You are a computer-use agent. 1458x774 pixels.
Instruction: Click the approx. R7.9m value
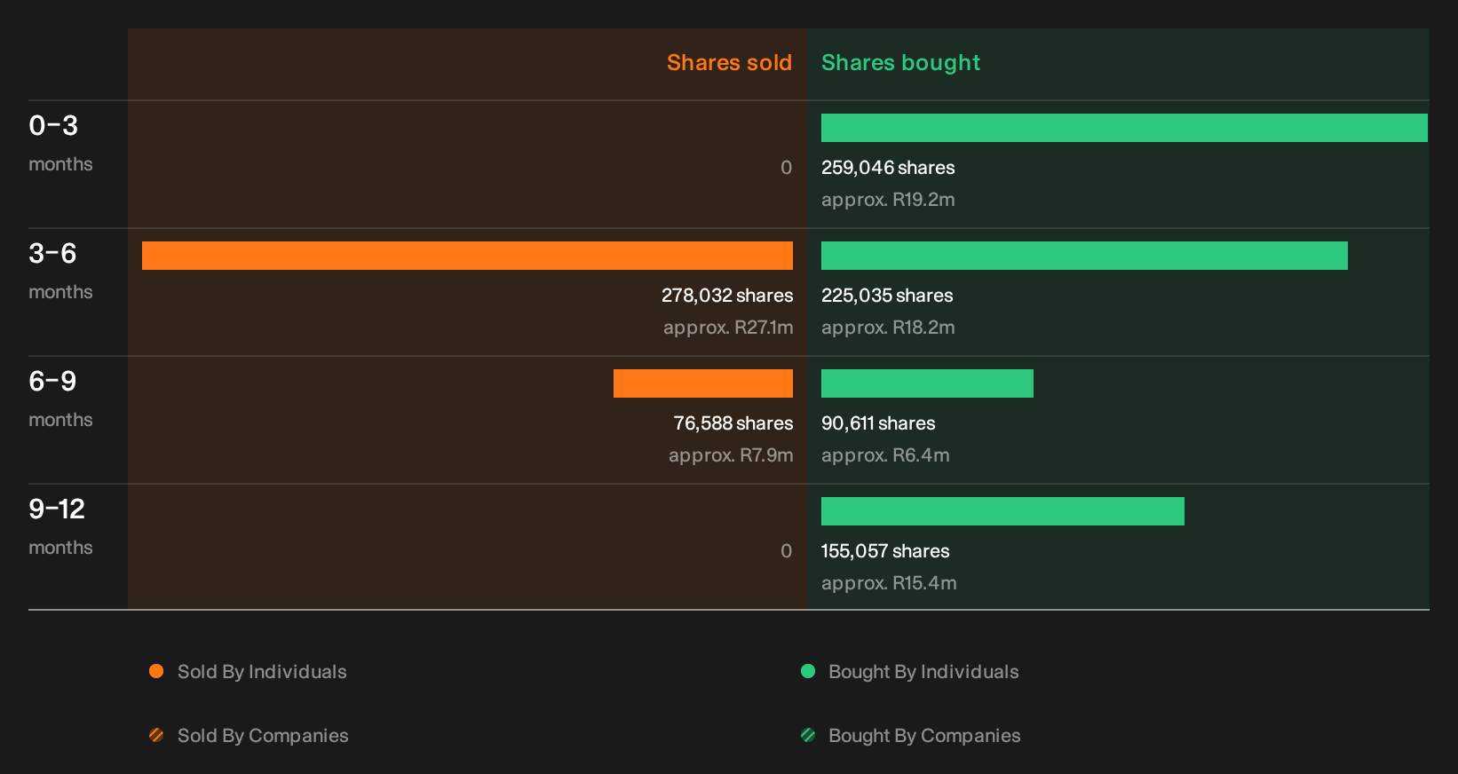point(731,455)
